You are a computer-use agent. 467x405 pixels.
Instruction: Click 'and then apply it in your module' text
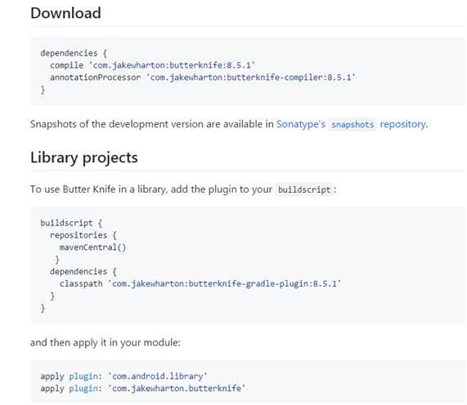click(106, 343)
